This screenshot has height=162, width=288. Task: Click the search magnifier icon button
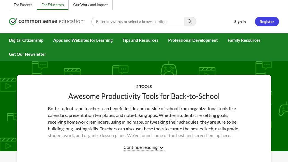(190, 22)
